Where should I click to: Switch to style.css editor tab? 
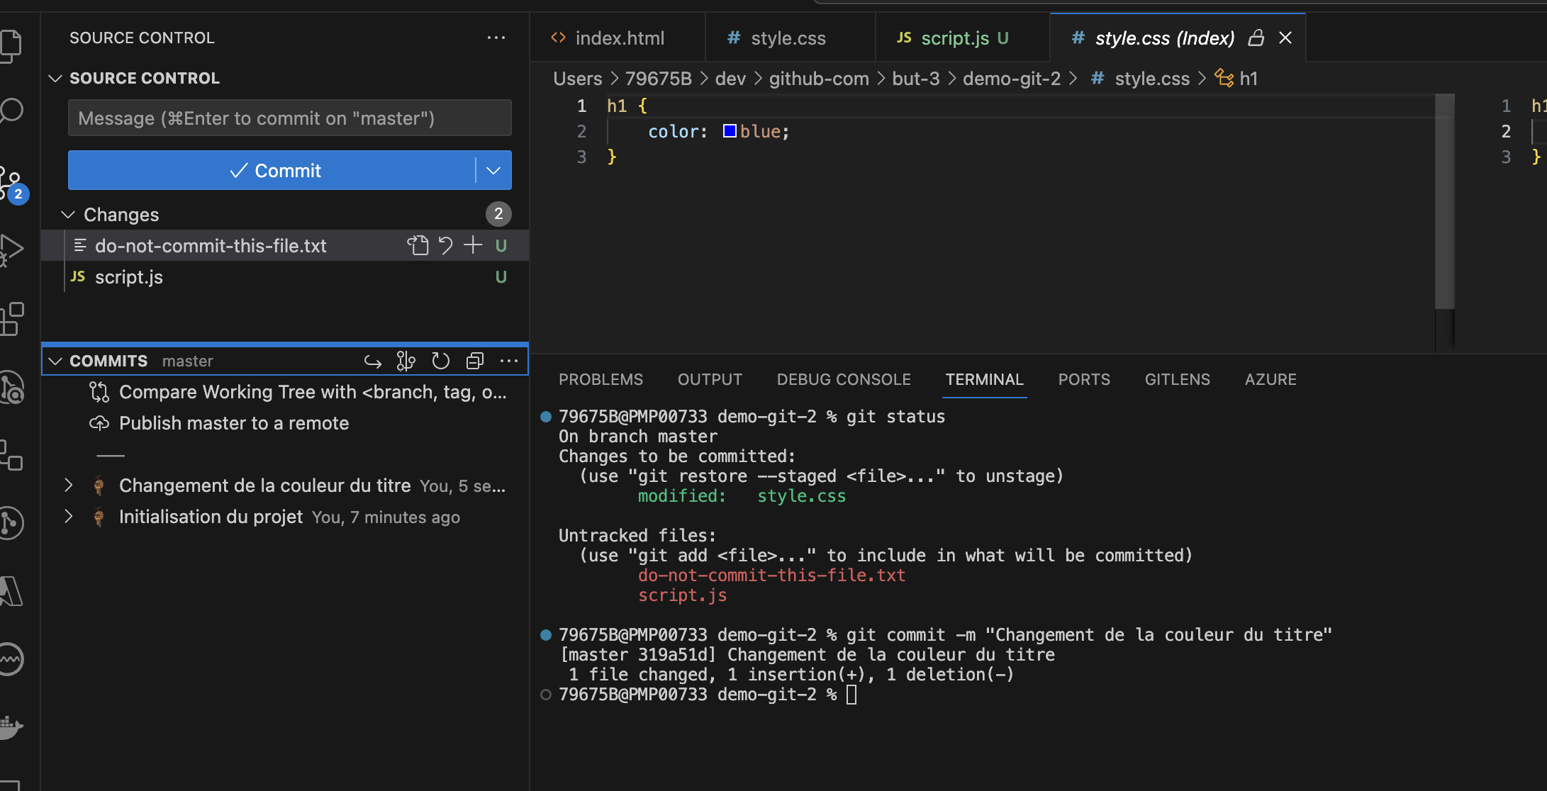tap(790, 38)
